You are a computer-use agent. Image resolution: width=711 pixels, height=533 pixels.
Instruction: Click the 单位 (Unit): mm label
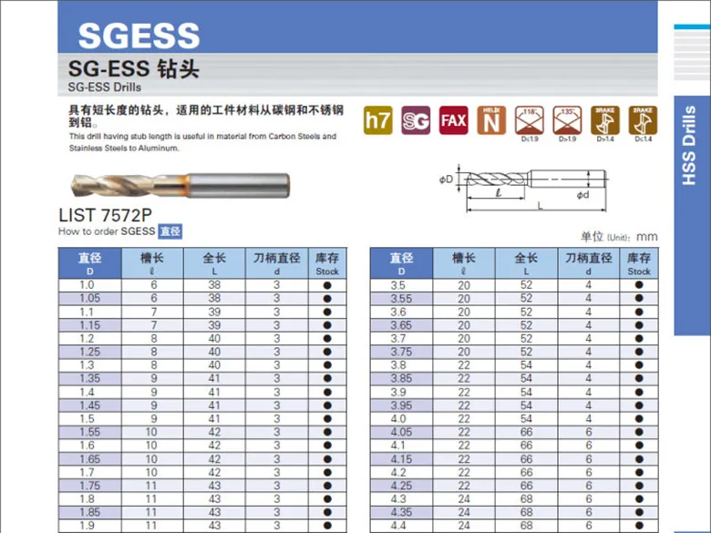point(619,237)
